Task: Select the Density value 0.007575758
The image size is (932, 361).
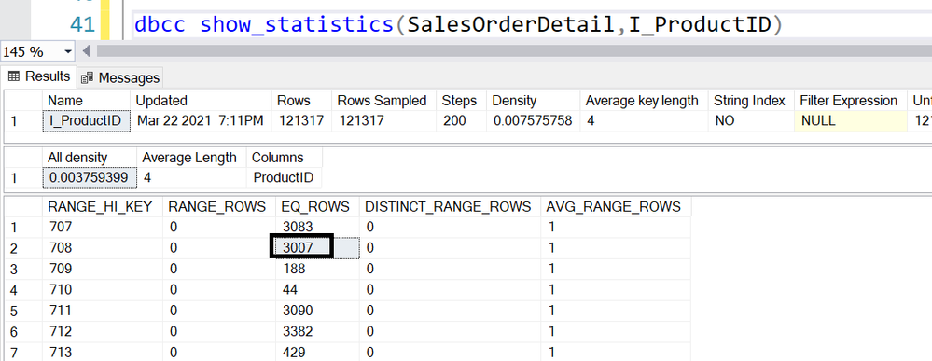Action: pos(533,120)
